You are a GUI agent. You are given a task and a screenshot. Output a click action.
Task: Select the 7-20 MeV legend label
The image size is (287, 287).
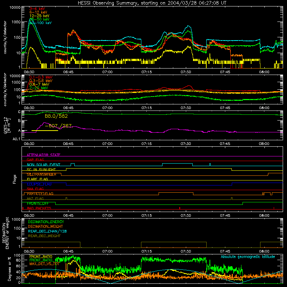(x=39, y=88)
